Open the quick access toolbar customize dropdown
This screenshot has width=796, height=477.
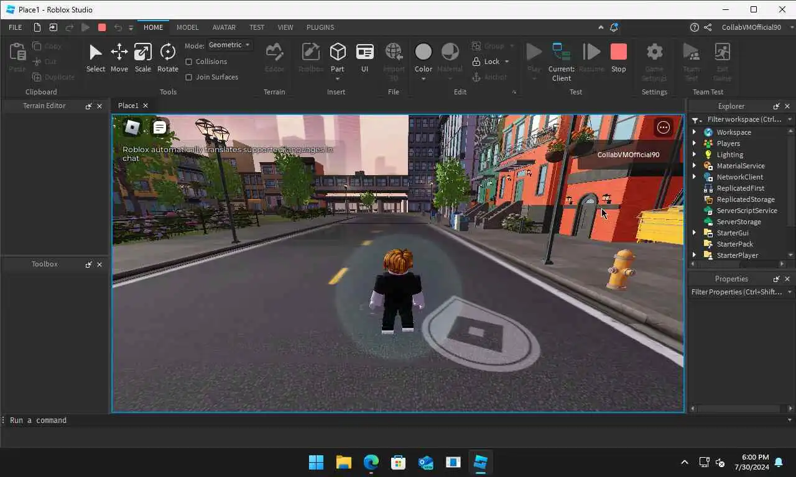[x=131, y=27]
